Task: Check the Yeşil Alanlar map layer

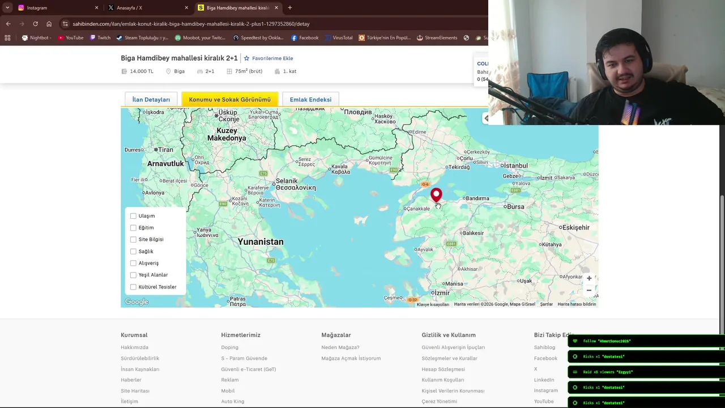Action: click(133, 275)
